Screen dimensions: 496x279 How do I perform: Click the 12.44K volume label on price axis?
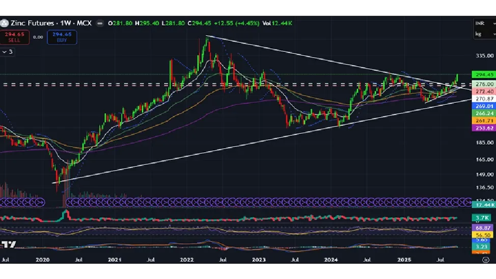(483, 204)
